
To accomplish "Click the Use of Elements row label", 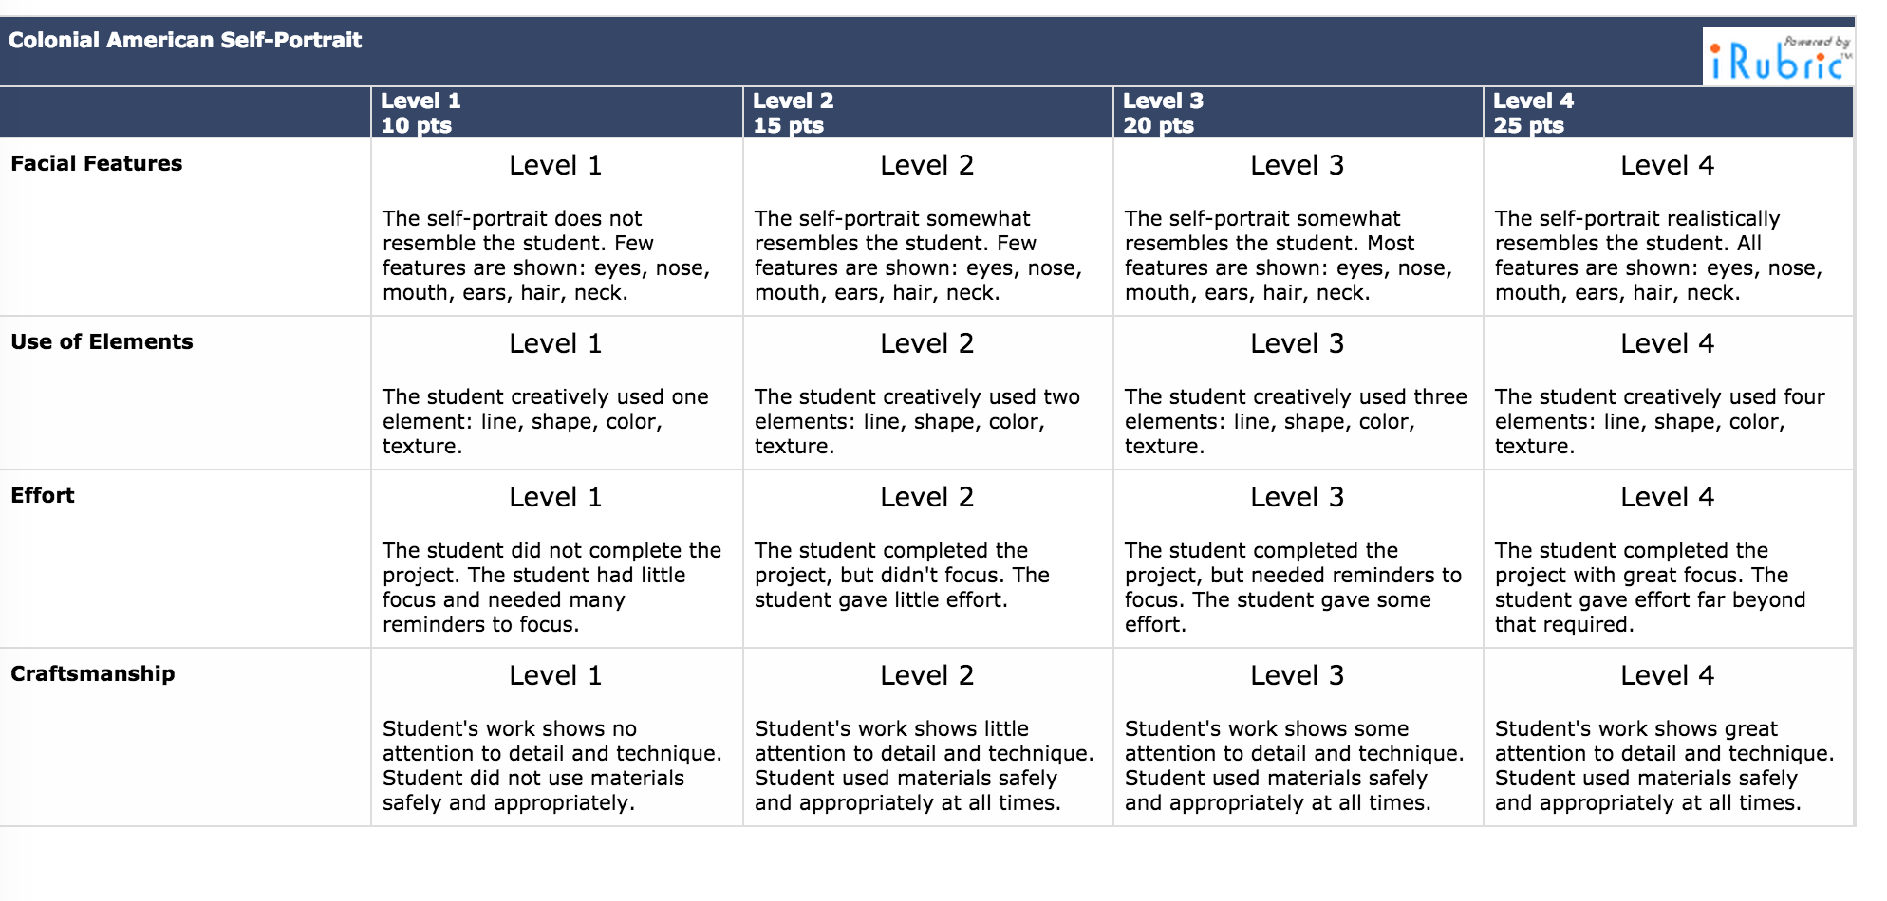I will coord(103,341).
